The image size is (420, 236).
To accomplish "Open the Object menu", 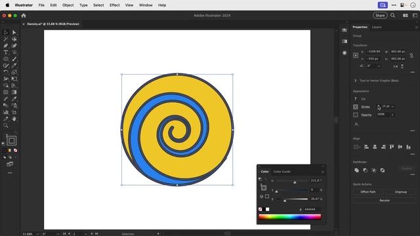I will tap(68, 5).
